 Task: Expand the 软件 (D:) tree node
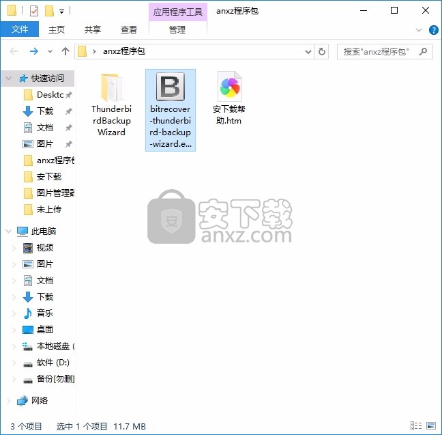pos(14,363)
